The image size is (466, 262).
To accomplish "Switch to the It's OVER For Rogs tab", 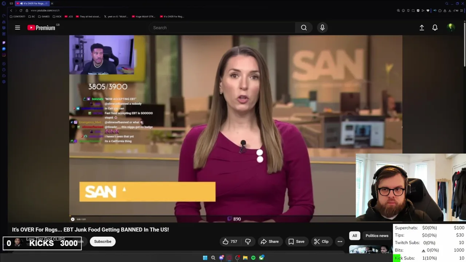I will coord(32,3).
